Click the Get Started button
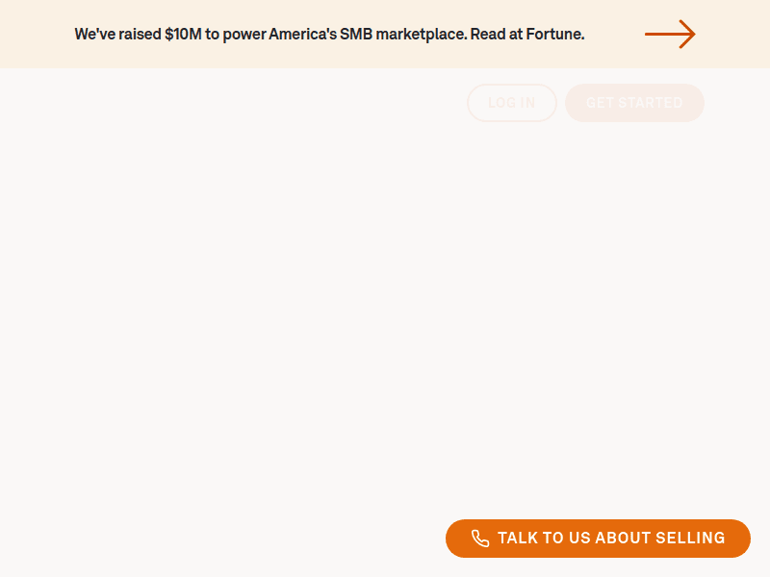The height and width of the screenshot is (577, 770). pyautogui.click(x=634, y=103)
